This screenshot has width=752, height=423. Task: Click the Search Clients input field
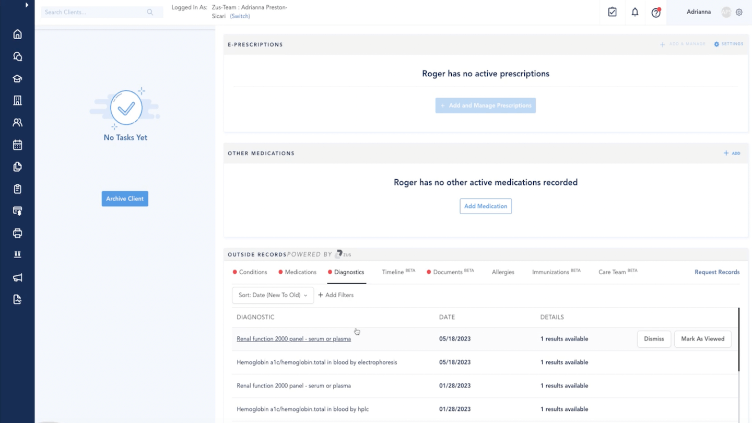pyautogui.click(x=94, y=12)
